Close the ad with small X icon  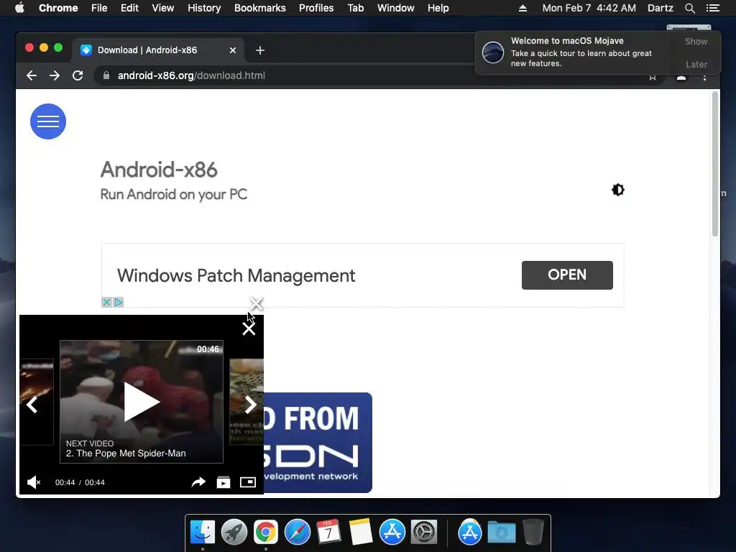[x=106, y=303]
